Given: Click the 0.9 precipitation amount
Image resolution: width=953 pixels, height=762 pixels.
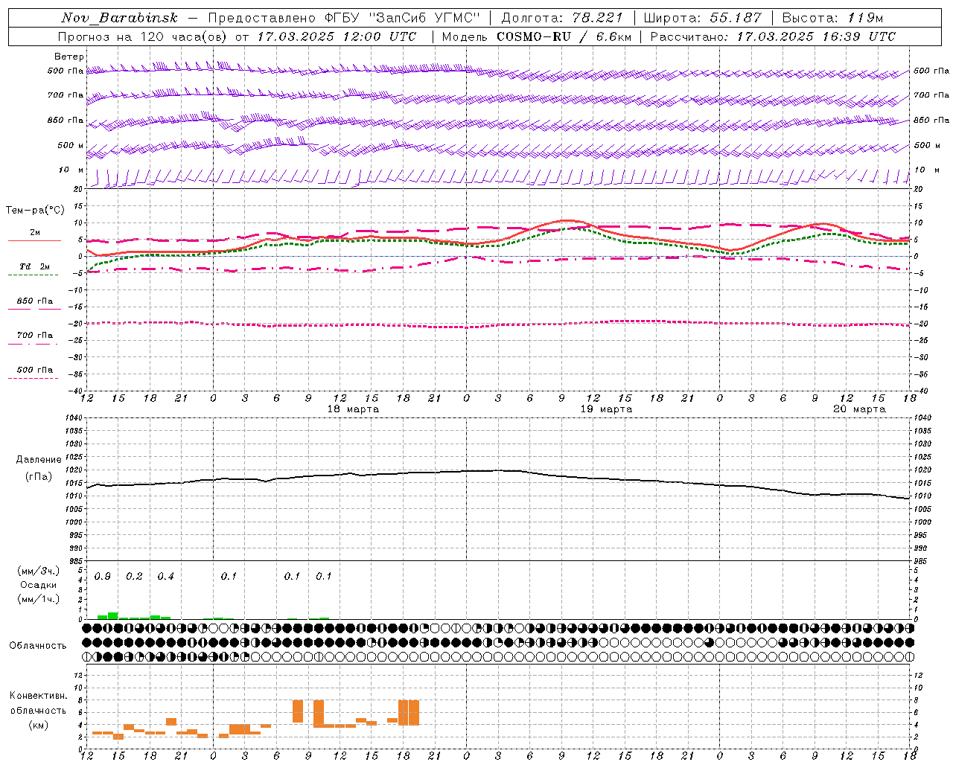Looking at the screenshot, I should tap(103, 577).
